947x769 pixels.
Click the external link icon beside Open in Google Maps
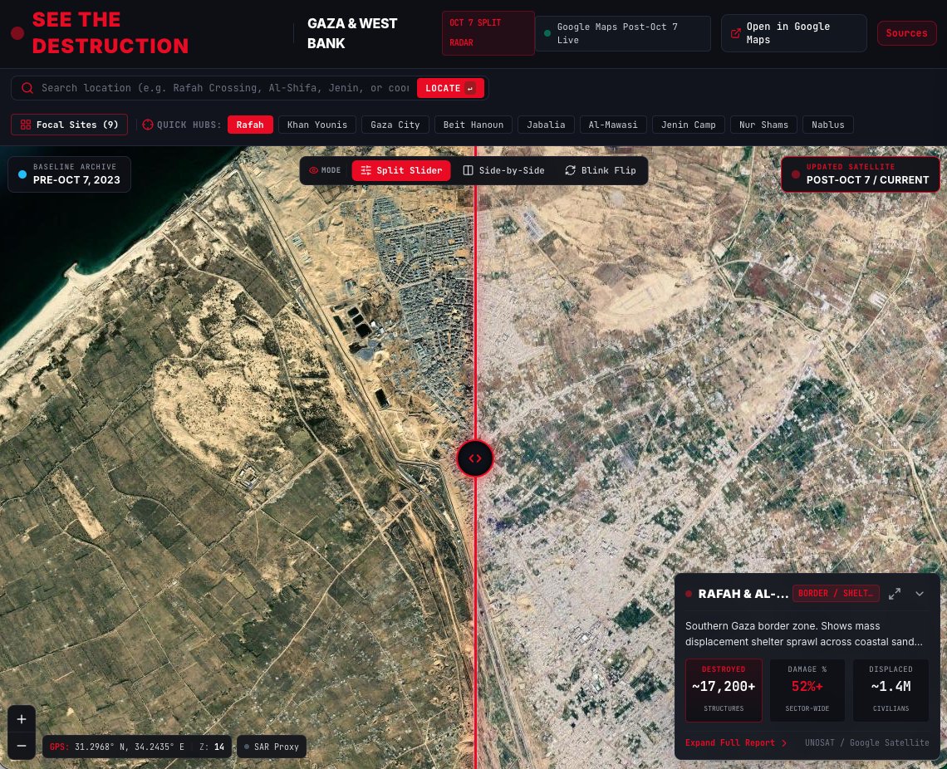click(736, 33)
